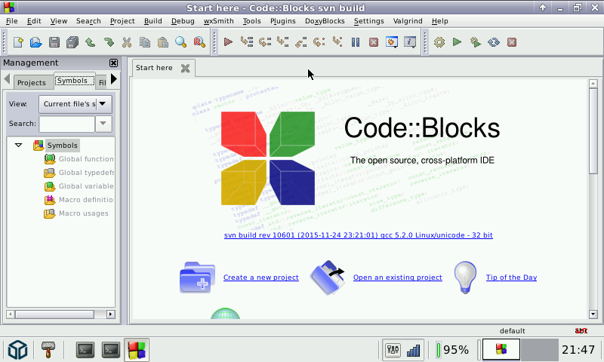Image resolution: width=604 pixels, height=362 pixels.
Task: Click the green Run play icon
Action: click(x=458, y=41)
